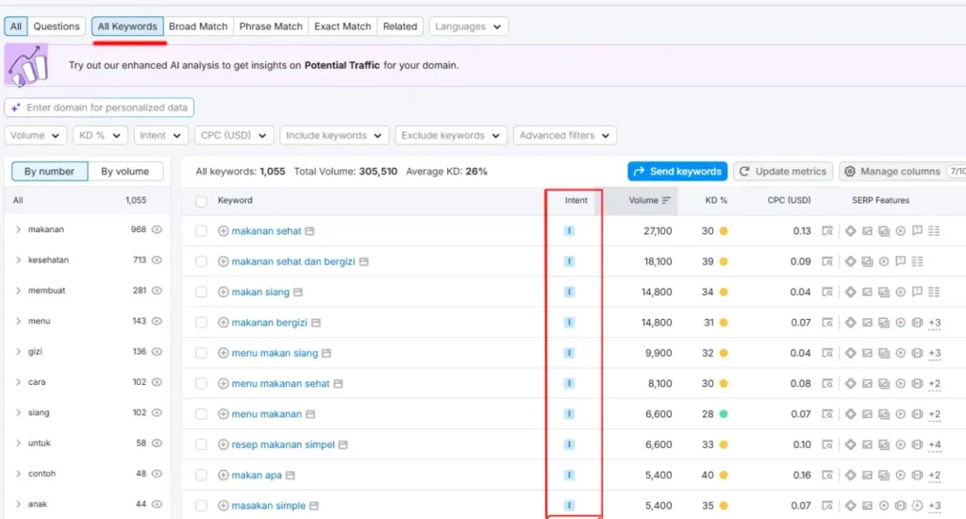The height and width of the screenshot is (519, 966).
Task: Tick checkbox for makan siang
Action: (x=202, y=293)
